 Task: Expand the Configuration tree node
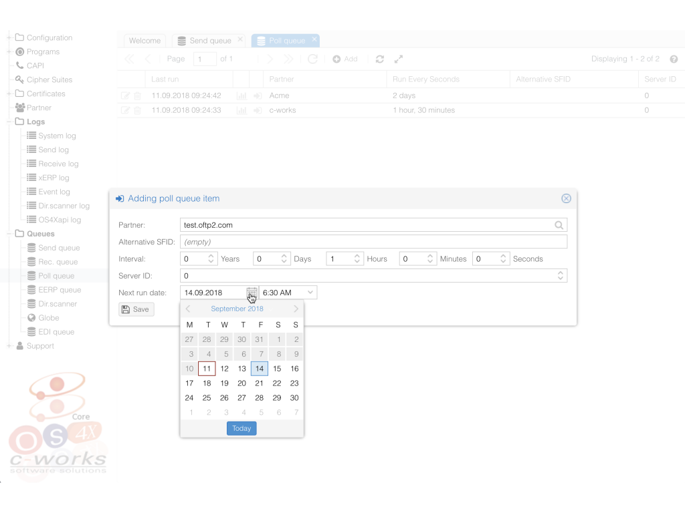(9, 38)
